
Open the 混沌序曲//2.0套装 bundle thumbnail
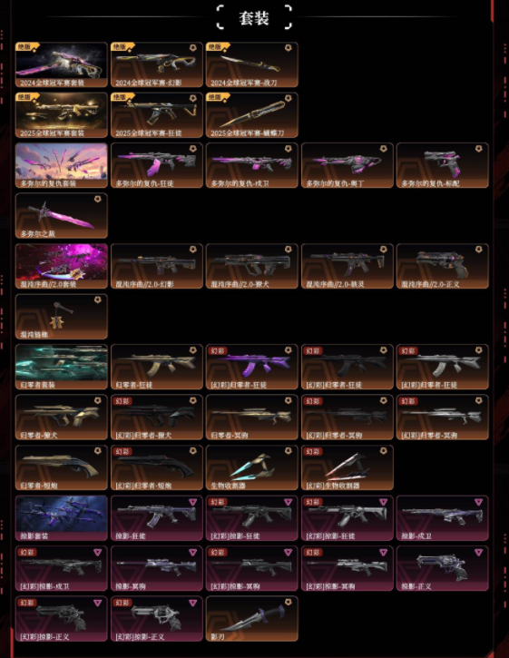(62, 266)
